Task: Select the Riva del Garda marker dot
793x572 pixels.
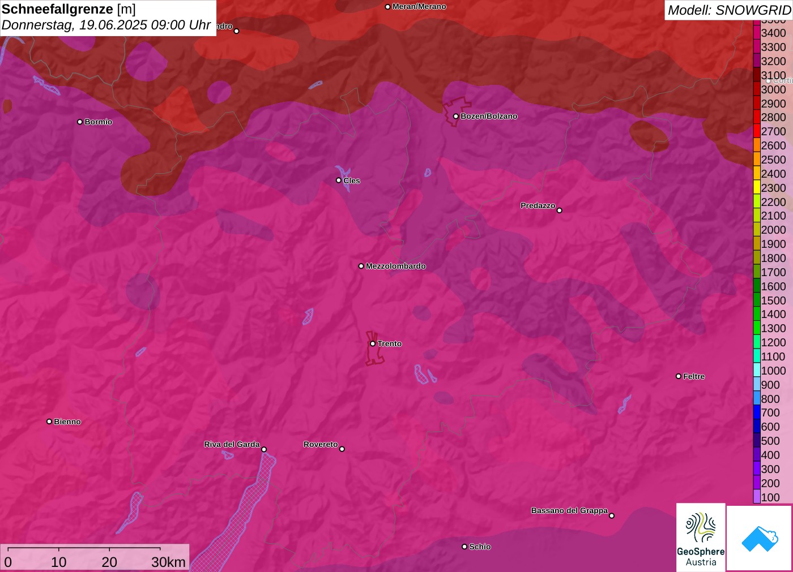Action: [264, 450]
